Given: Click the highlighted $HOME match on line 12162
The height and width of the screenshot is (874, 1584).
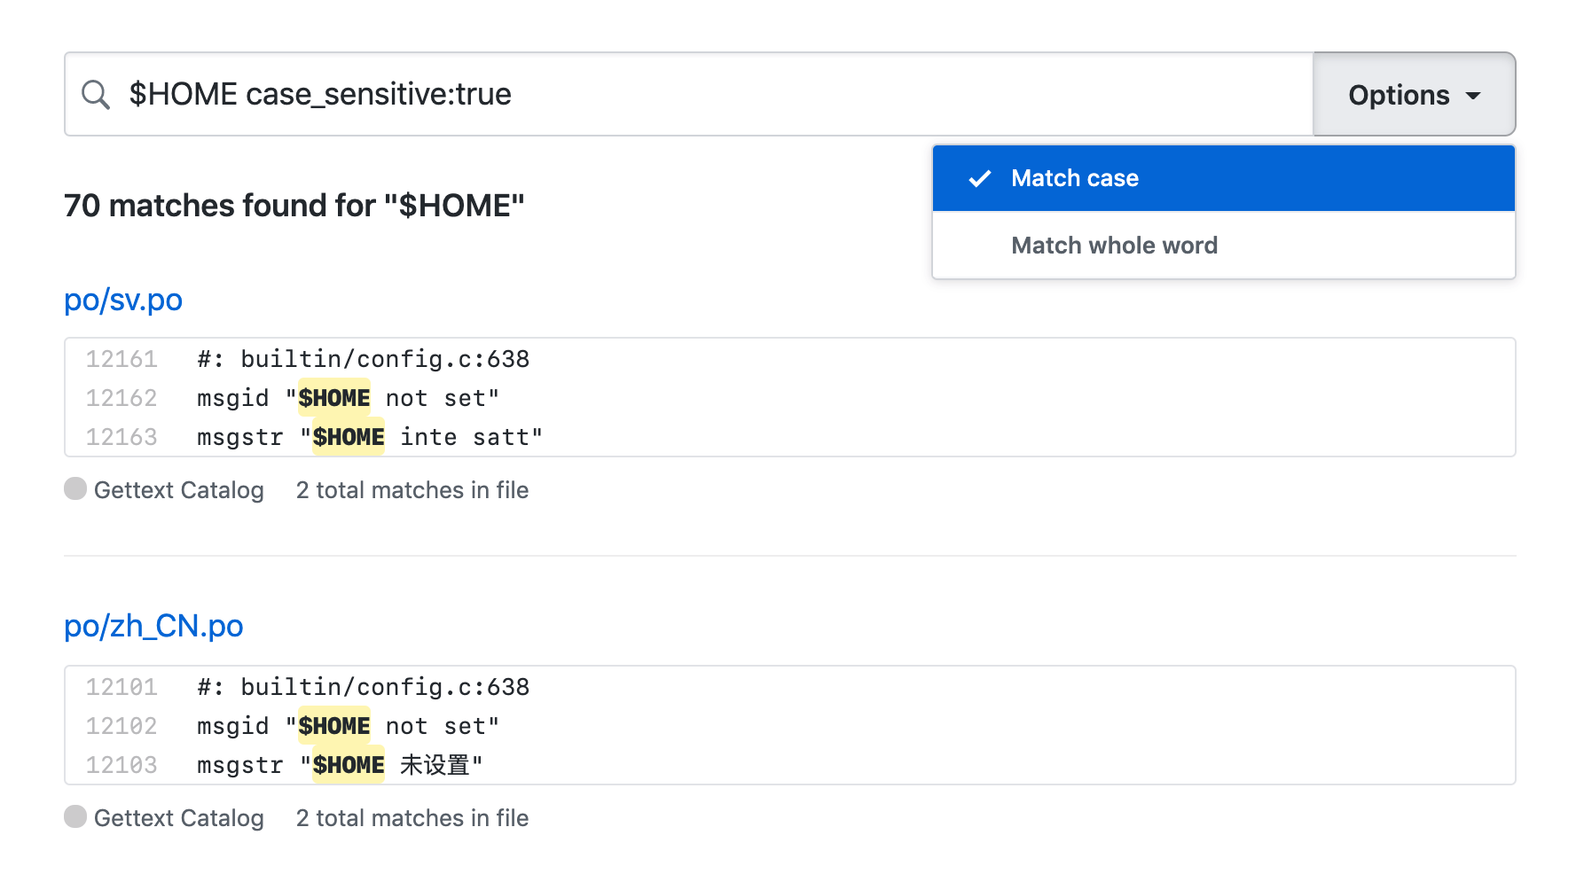Looking at the screenshot, I should click(333, 397).
